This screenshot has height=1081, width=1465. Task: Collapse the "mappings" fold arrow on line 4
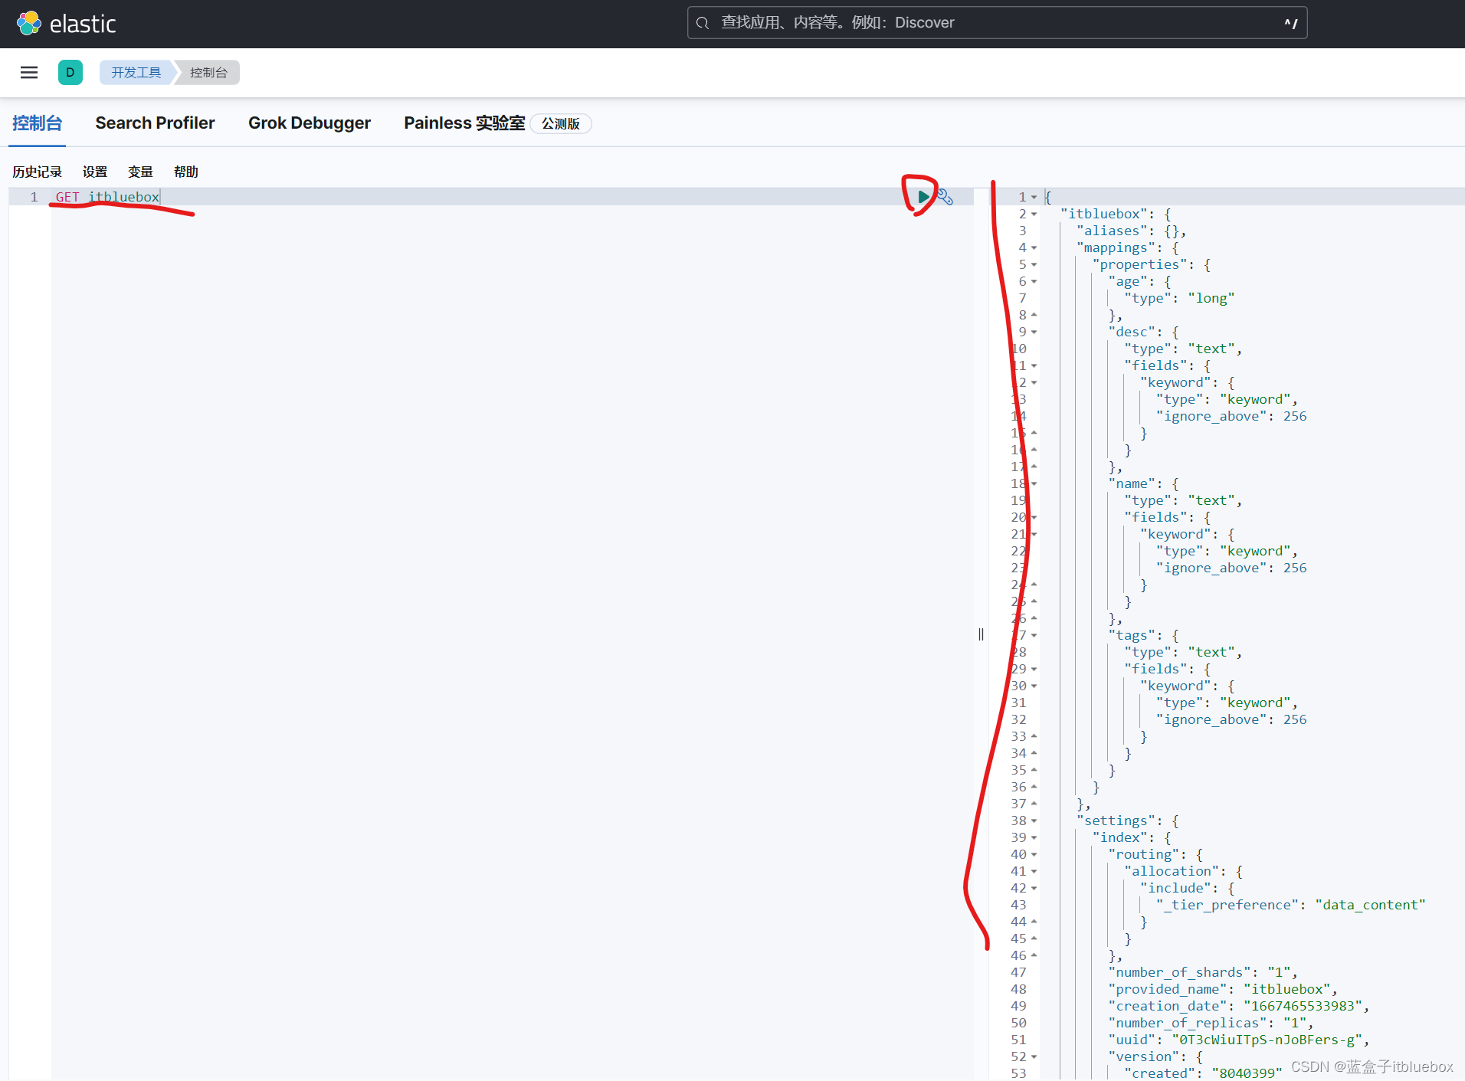pos(1034,248)
